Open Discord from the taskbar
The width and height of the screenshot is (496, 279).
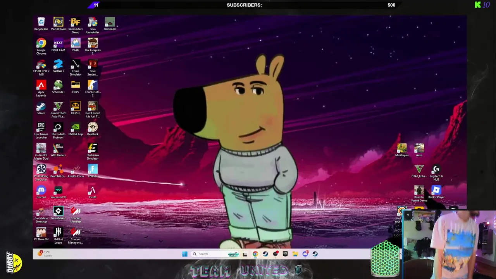[305, 254]
